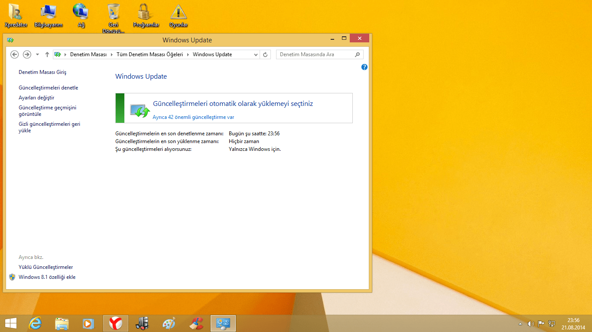Open the Ağ network desktop icon

point(81,16)
